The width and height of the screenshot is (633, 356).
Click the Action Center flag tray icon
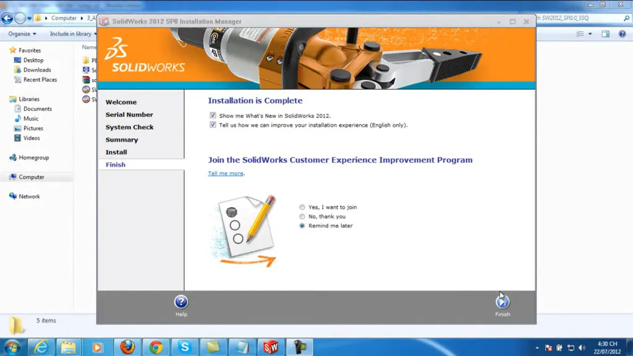tap(548, 347)
